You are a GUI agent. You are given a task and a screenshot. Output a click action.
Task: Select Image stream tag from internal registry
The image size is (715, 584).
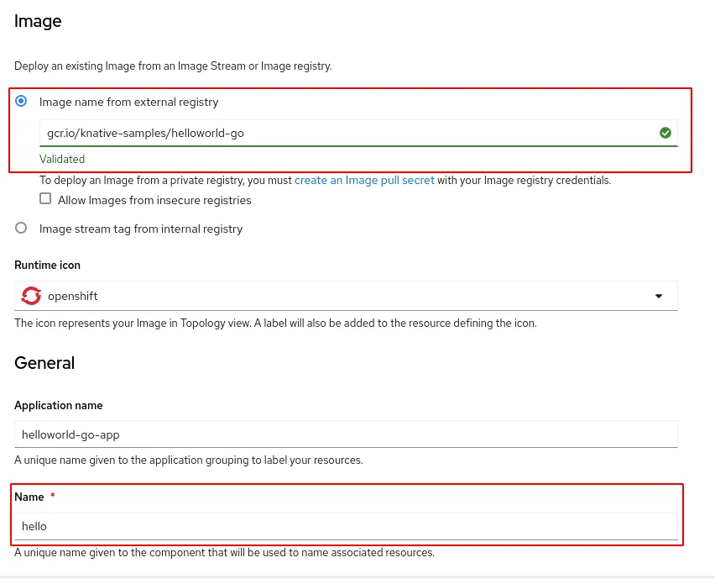(21, 229)
